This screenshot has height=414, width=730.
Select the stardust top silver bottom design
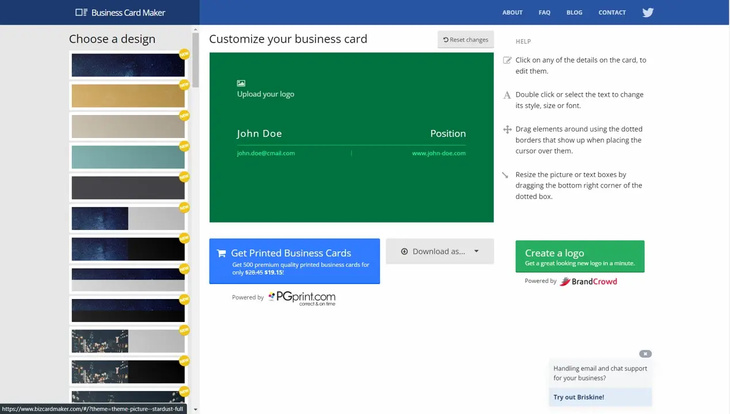[128, 280]
